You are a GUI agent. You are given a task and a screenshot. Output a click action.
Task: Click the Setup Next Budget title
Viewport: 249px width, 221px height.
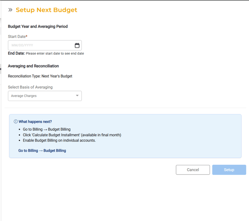click(46, 10)
